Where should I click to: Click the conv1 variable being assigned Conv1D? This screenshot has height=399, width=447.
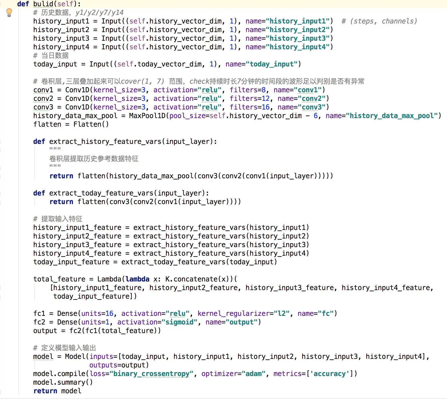click(43, 90)
